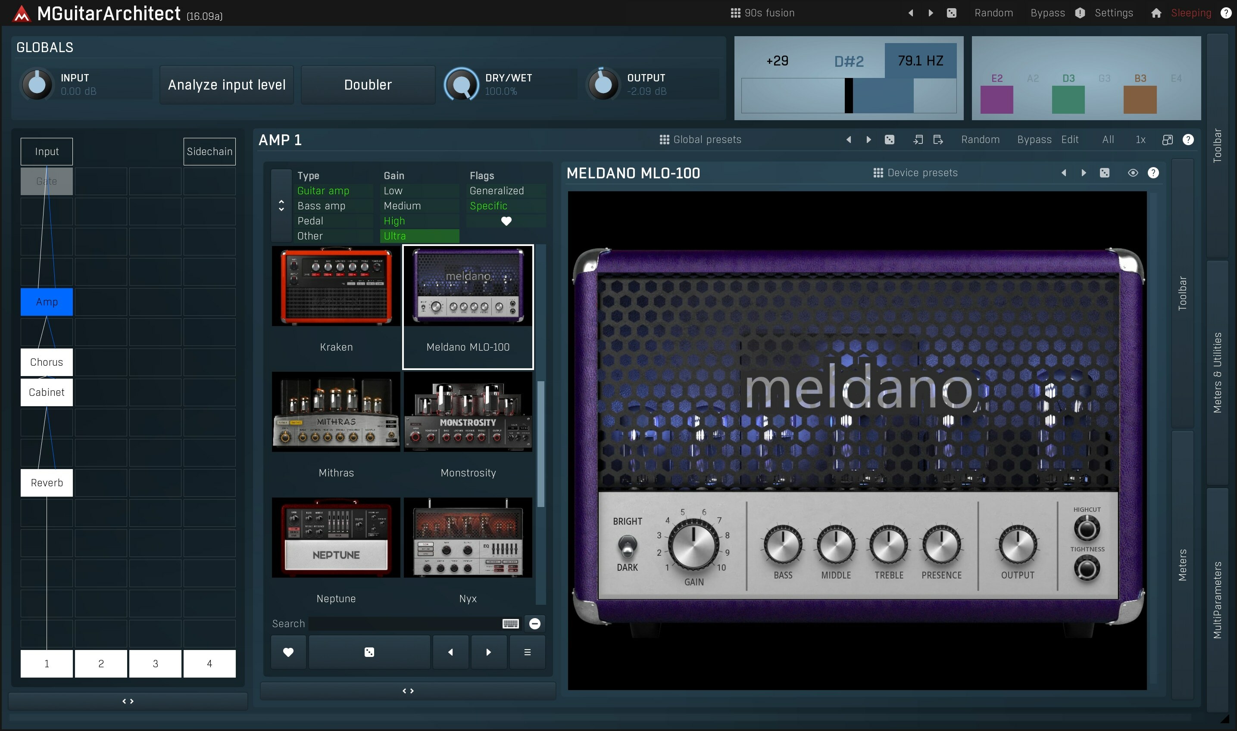This screenshot has height=731, width=1237.
Task: Click the warning exclamation icon near Settings
Action: coord(1079,13)
